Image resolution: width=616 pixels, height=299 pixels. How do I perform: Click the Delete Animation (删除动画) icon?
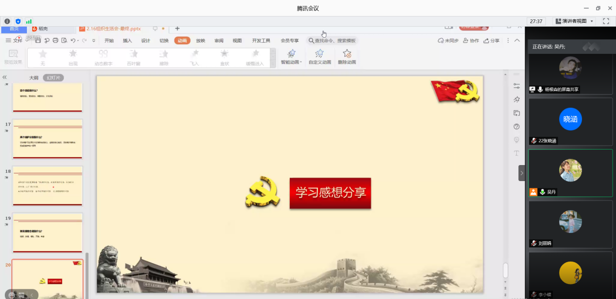tap(347, 53)
